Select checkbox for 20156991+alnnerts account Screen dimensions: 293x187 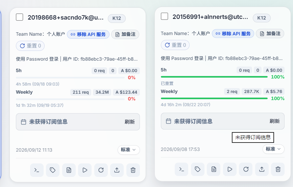pyautogui.click(x=165, y=16)
